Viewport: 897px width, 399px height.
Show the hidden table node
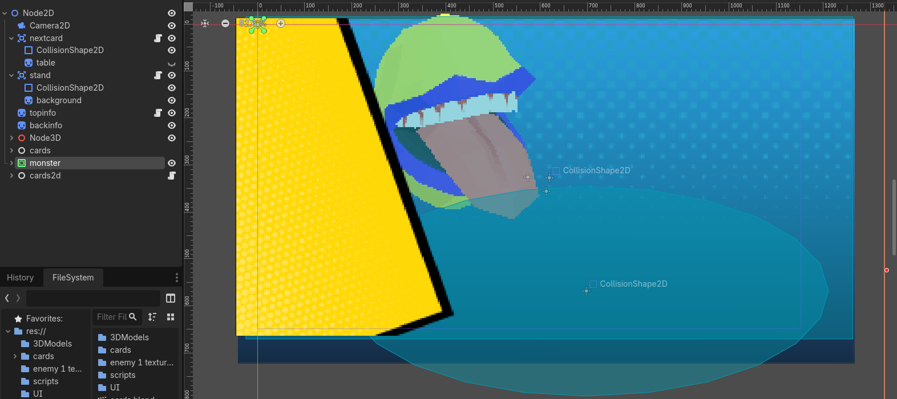pos(171,63)
